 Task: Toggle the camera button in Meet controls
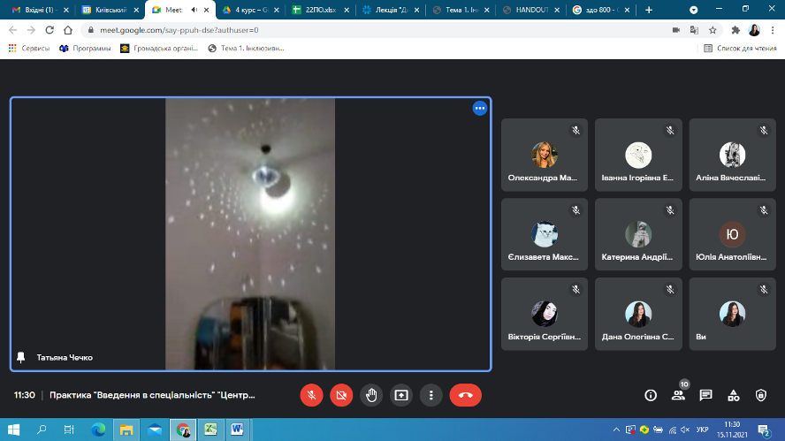[341, 395]
